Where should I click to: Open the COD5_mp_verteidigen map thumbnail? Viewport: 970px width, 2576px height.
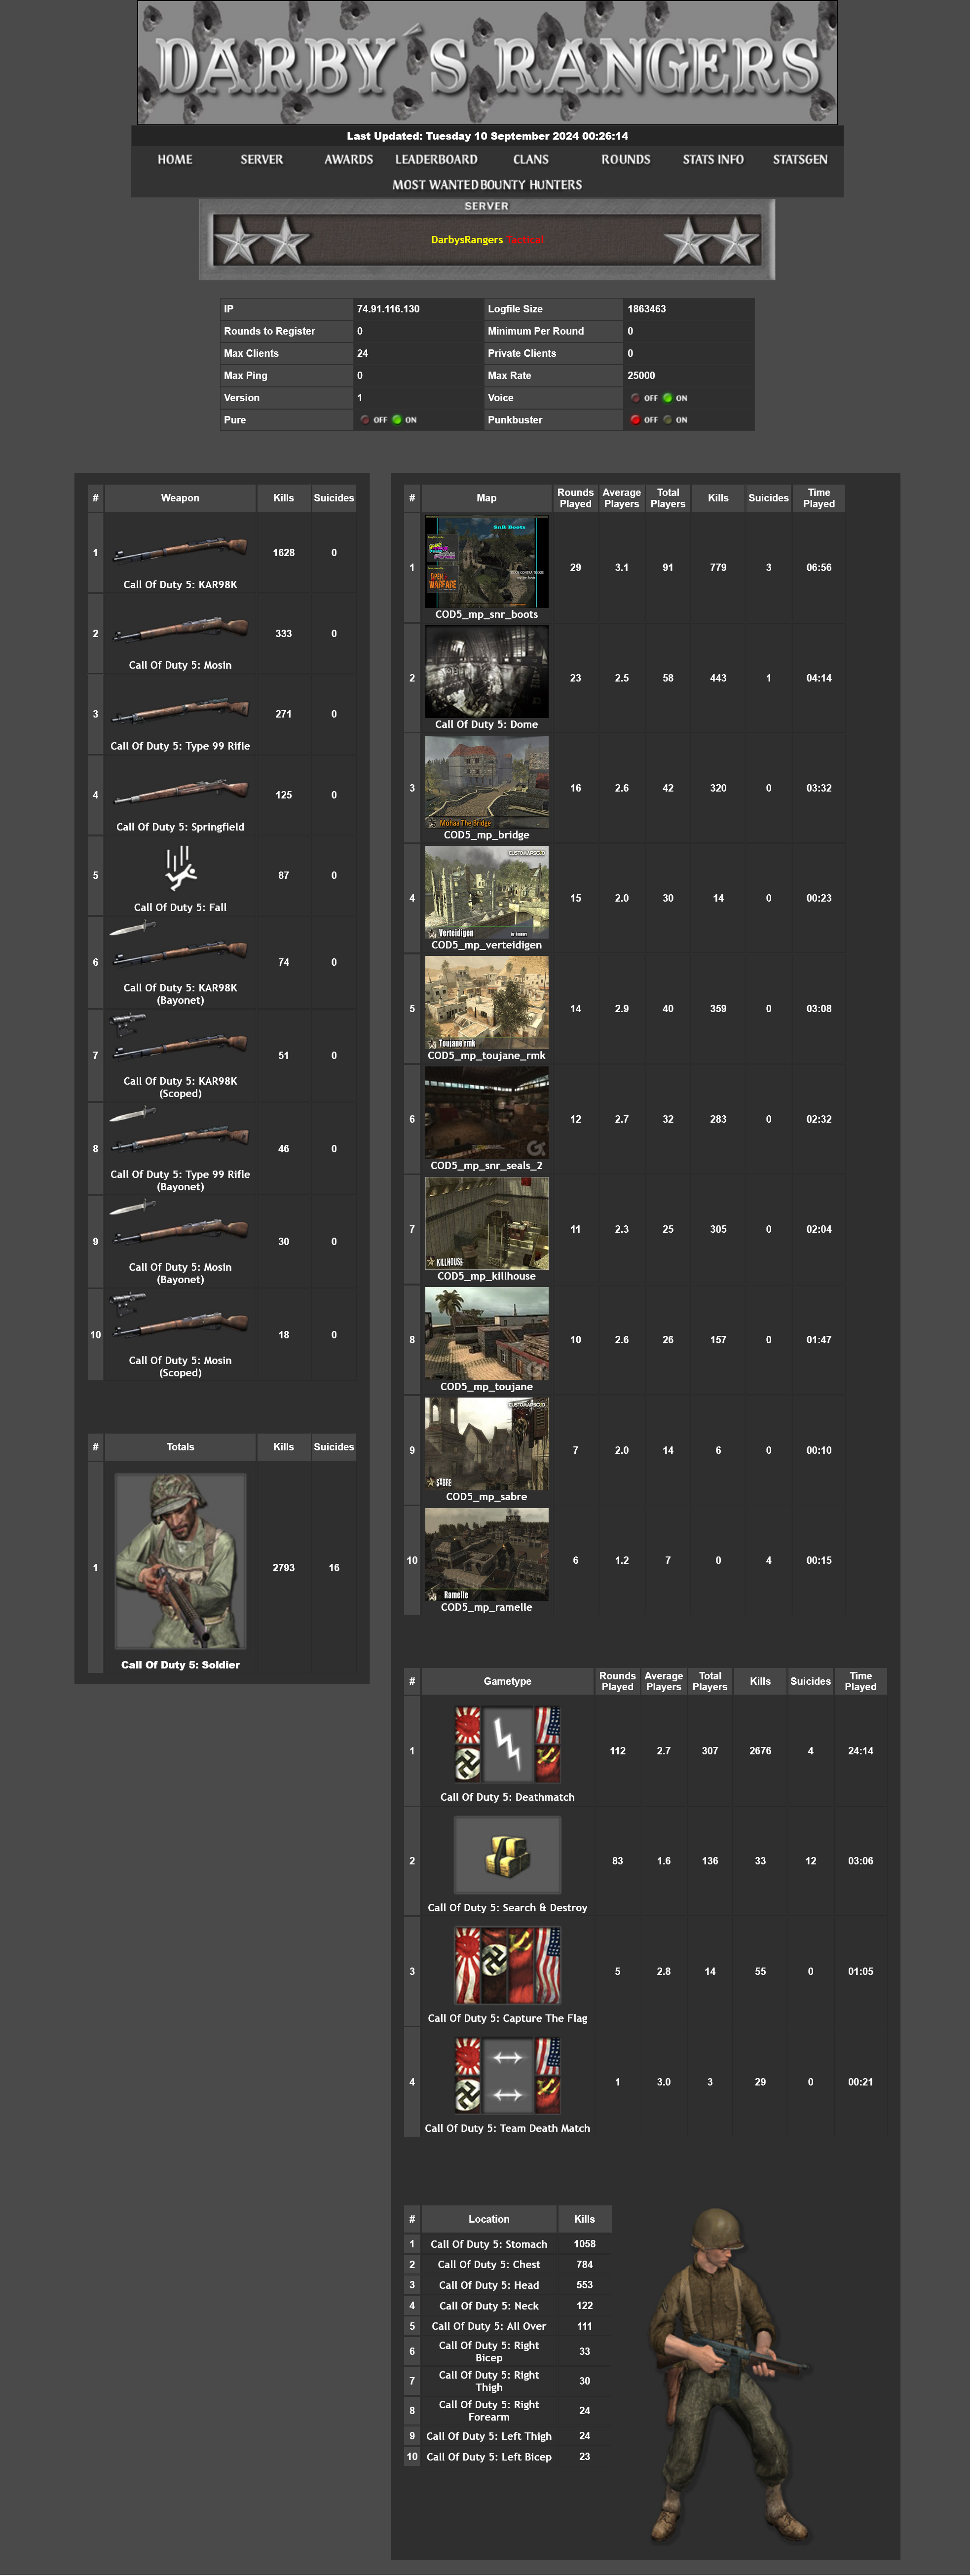pos(487,892)
